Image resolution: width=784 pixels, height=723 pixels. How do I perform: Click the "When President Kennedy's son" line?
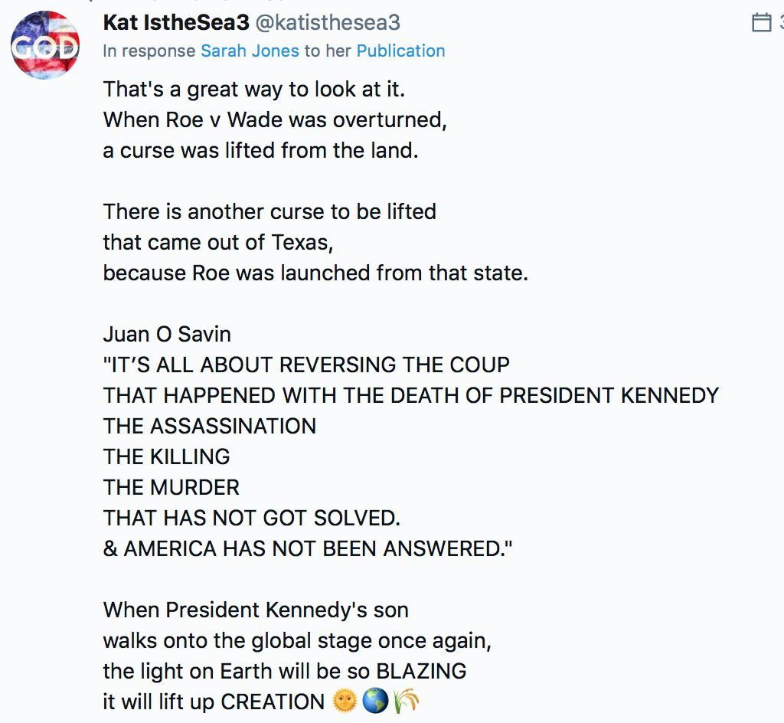256,610
